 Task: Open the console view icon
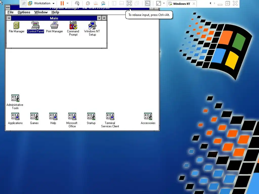(148, 3)
